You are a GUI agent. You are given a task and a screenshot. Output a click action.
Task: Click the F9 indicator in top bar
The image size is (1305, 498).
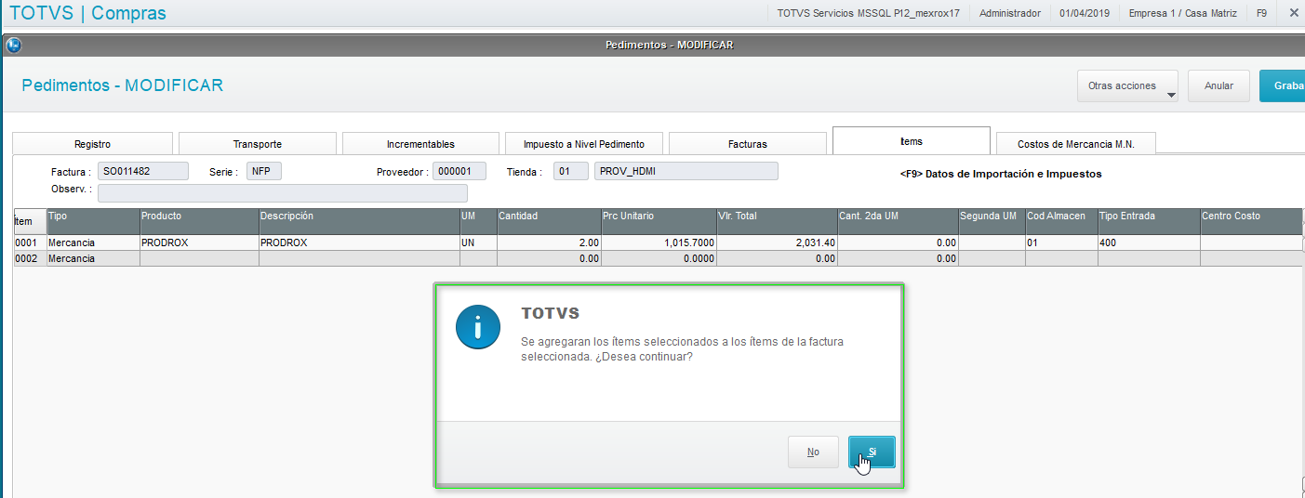[x=1261, y=13]
